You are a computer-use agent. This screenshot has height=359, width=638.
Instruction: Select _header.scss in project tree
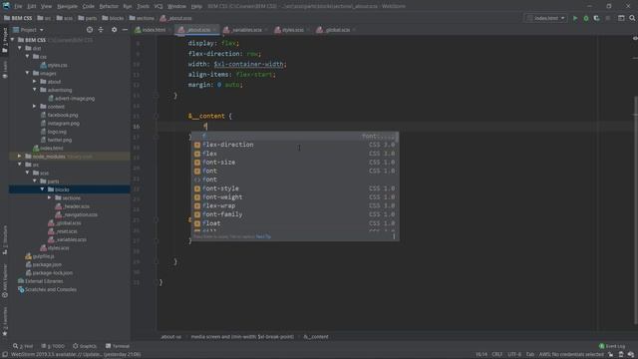pyautogui.click(x=73, y=206)
